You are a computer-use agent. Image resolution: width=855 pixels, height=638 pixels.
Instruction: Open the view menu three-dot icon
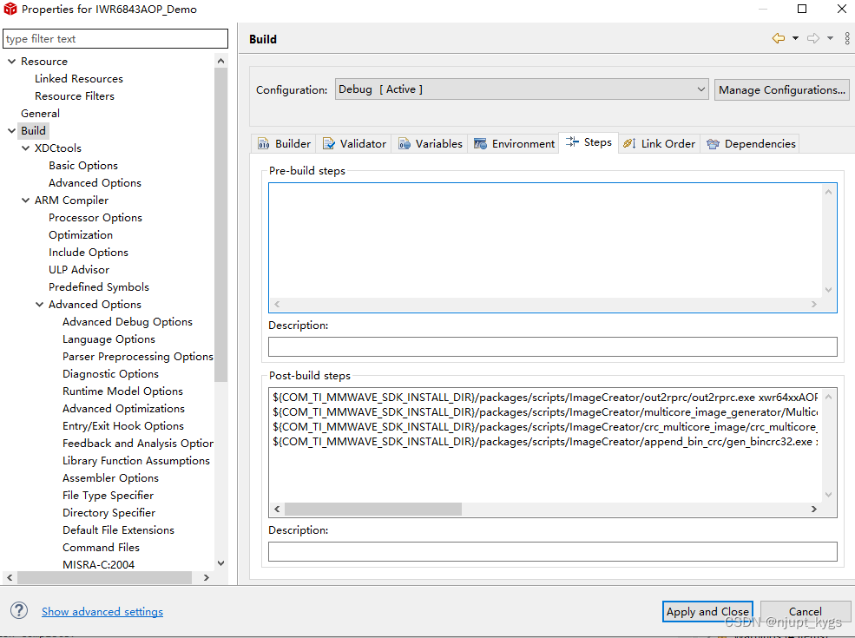point(847,38)
